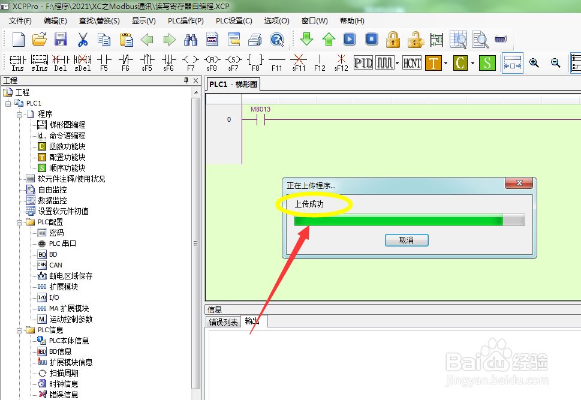
Task: Open pulse instruction dropdown arrow
Action: (397, 63)
